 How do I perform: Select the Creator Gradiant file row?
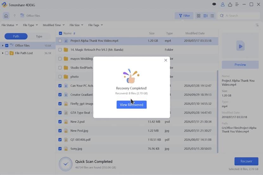pyautogui.click(x=137, y=95)
